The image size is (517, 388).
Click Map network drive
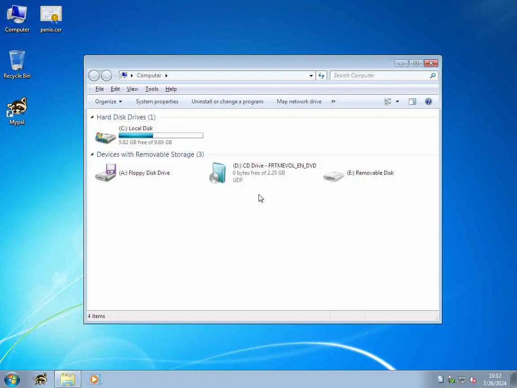[x=299, y=101]
